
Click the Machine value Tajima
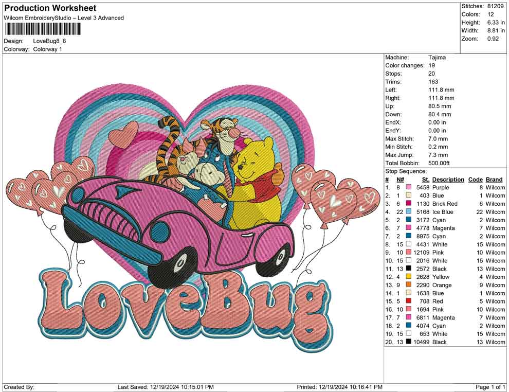[437, 57]
